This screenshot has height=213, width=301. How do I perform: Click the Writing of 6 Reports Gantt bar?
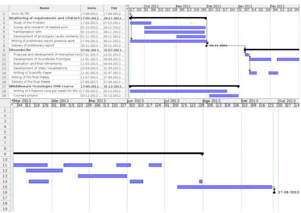tap(178, 91)
